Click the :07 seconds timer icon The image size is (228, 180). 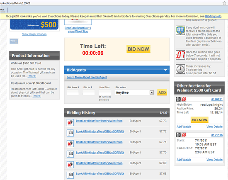180,55
